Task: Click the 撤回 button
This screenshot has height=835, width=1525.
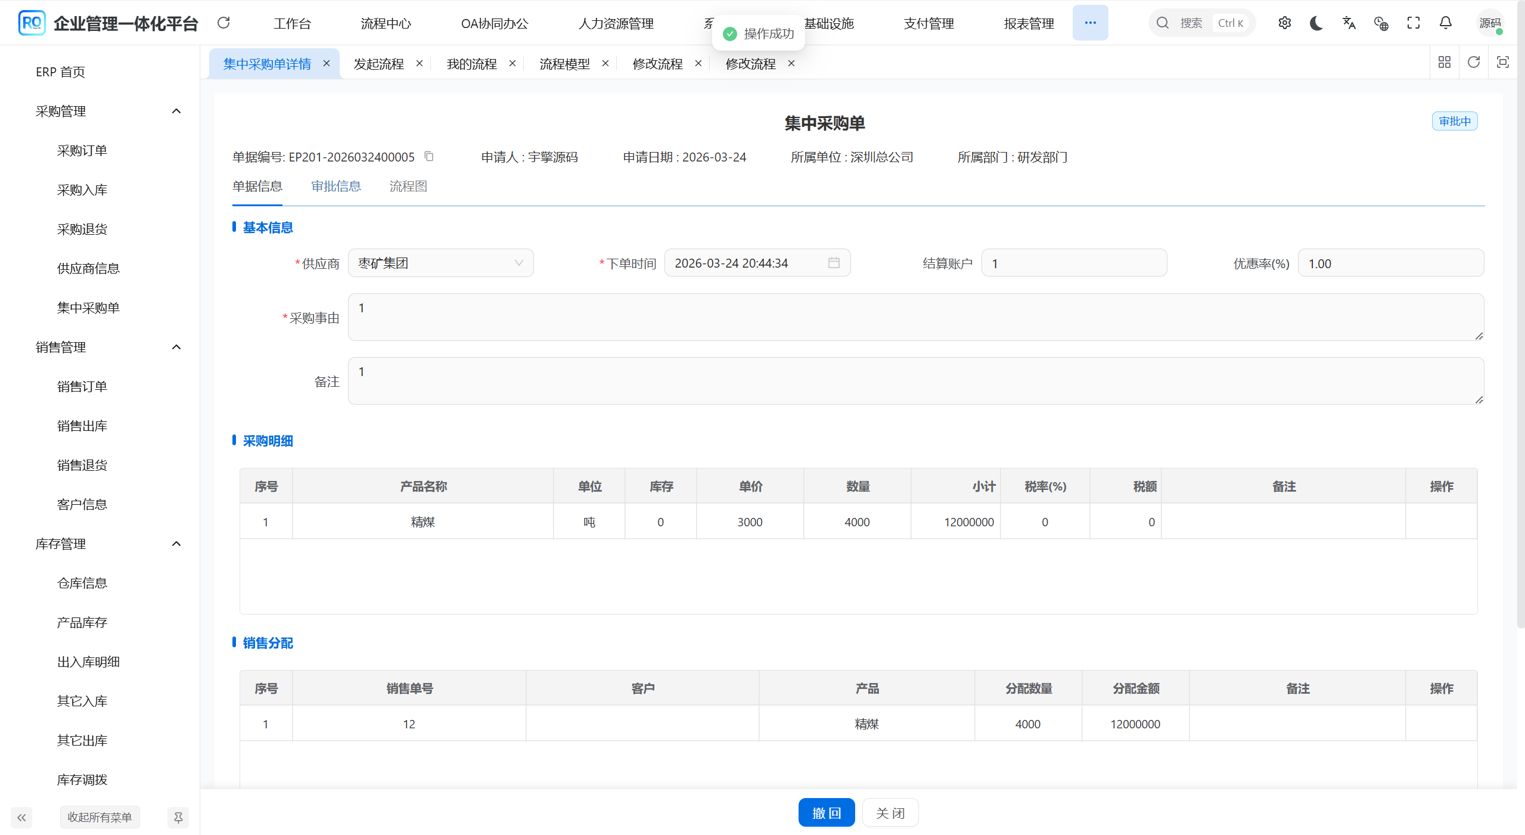Action: 826,812
